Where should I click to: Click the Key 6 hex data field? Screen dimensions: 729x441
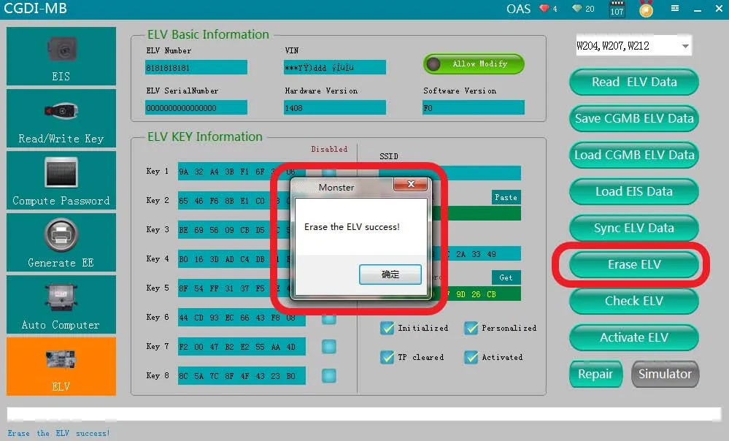(242, 318)
